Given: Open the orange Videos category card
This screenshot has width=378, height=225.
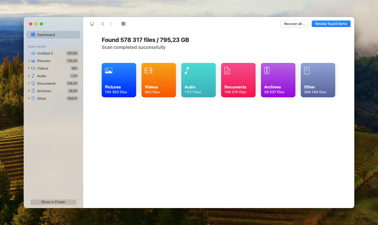Looking at the screenshot, I should point(158,80).
